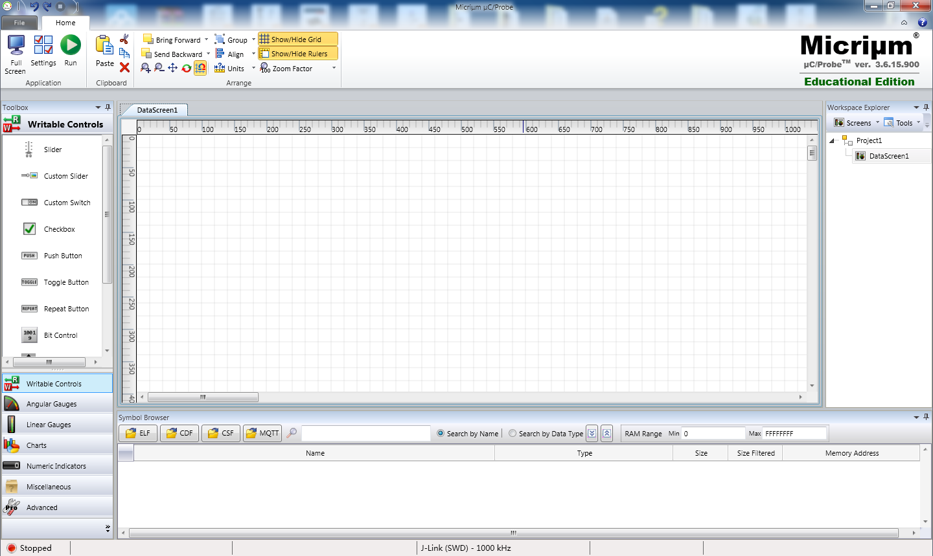Select the Search by Name radio button

441,434
